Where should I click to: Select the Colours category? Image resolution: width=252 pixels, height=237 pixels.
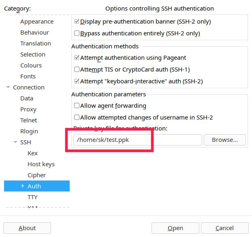[x=31, y=65]
